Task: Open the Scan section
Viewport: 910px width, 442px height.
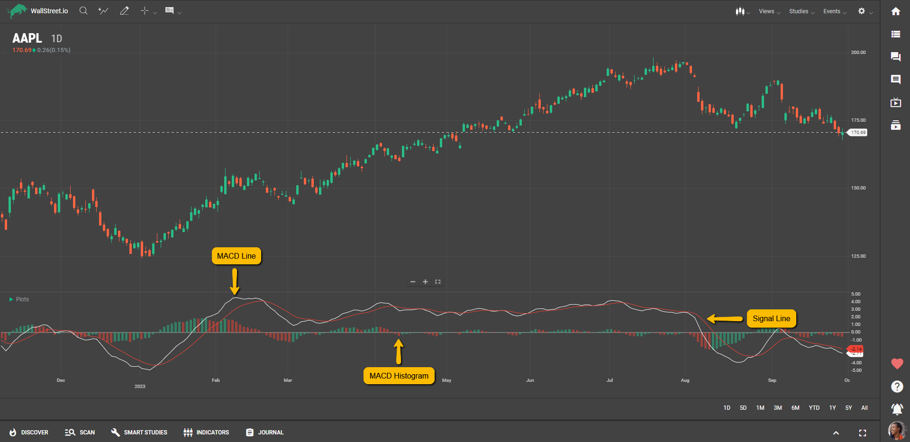Action: point(80,433)
